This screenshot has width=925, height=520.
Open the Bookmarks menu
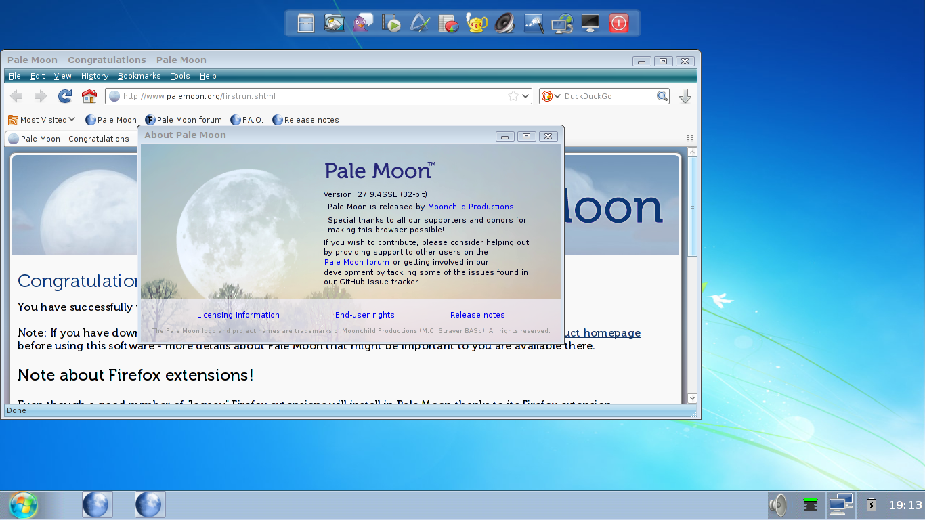139,76
